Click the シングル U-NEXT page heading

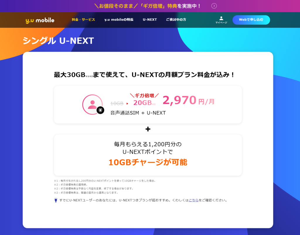(58, 41)
